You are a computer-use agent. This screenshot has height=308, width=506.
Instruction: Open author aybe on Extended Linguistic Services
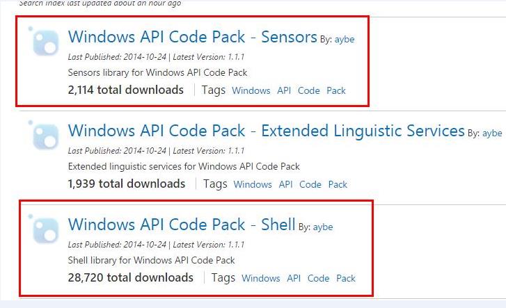coord(492,133)
